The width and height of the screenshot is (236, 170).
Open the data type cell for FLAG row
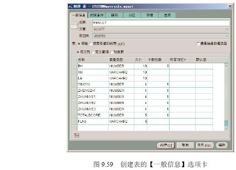point(121,121)
